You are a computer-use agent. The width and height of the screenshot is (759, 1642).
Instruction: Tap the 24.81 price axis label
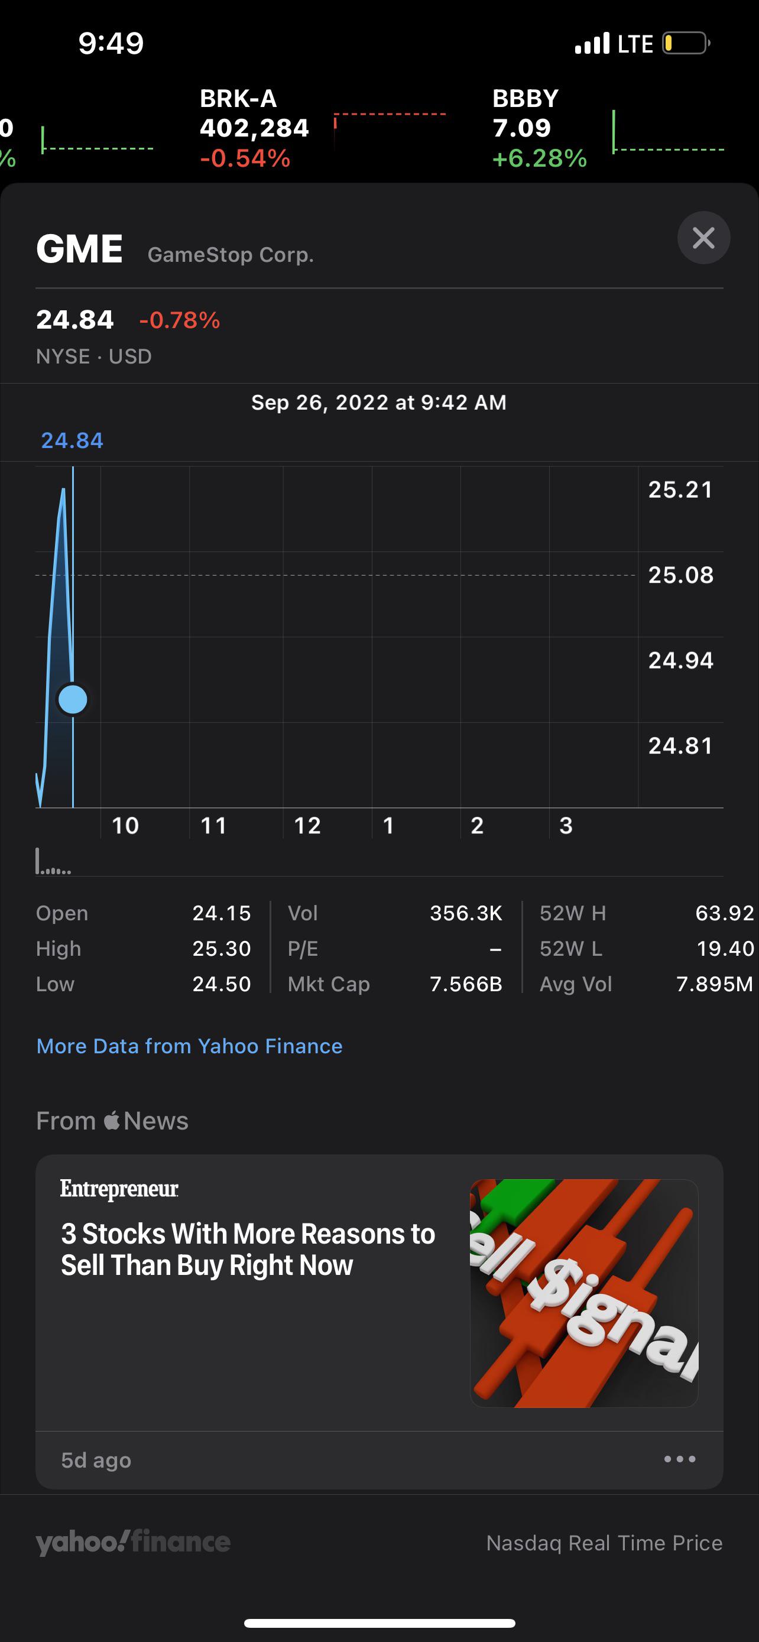[x=680, y=746]
